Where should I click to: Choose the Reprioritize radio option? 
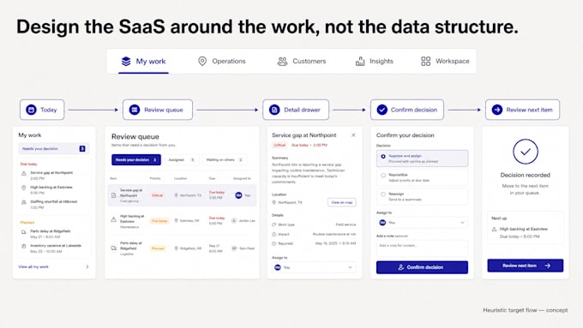(422, 177)
